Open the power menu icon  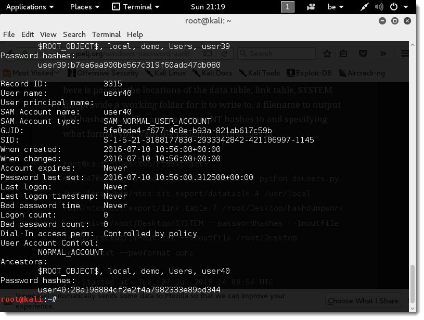tap(396, 7)
